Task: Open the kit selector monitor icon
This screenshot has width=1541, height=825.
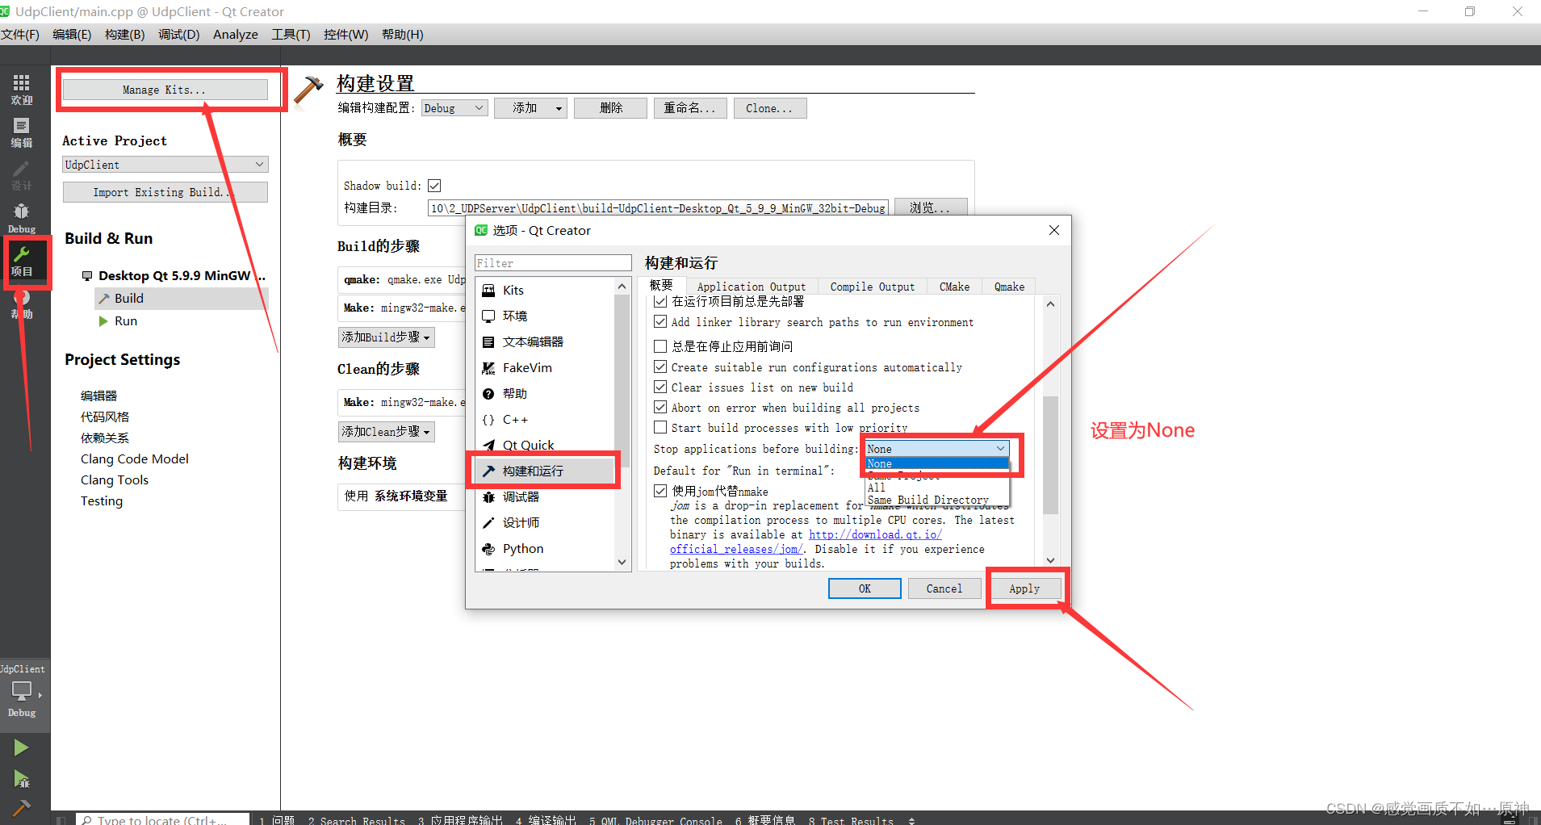Action: click(x=22, y=691)
